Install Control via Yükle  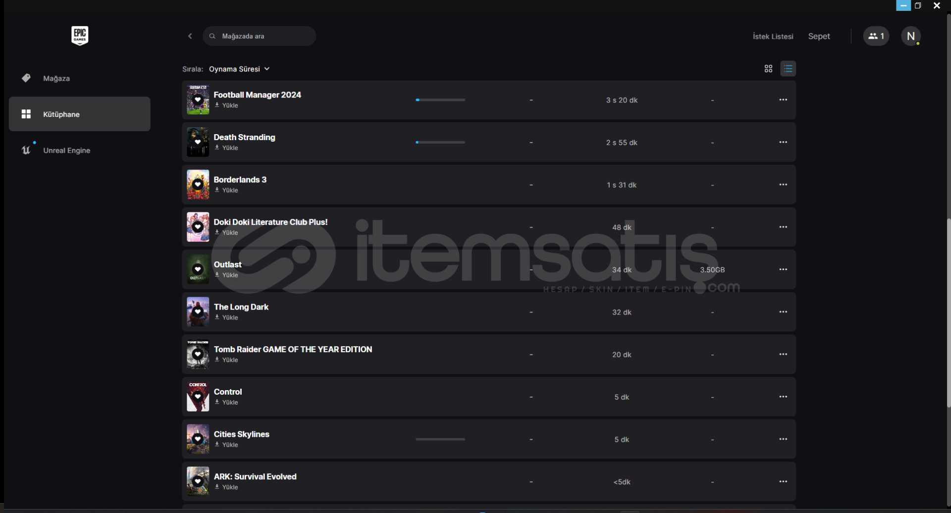pyautogui.click(x=226, y=403)
